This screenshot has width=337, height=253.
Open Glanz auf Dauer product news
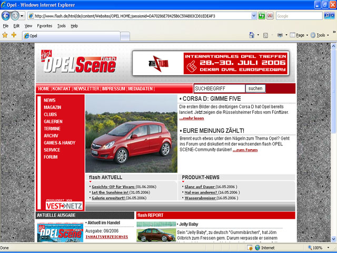pos(200,187)
